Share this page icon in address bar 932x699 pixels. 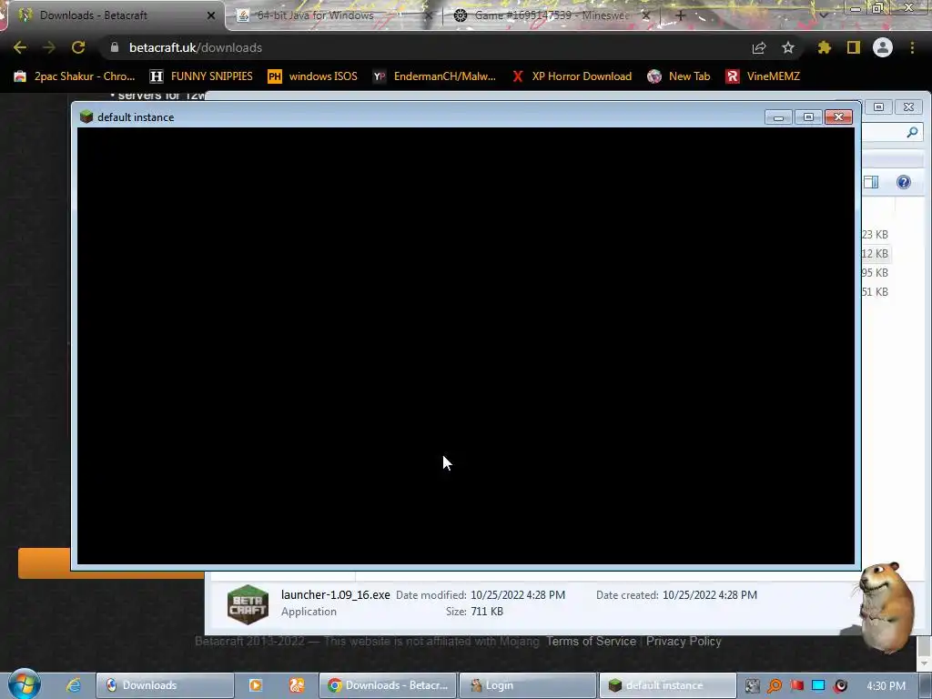759,47
